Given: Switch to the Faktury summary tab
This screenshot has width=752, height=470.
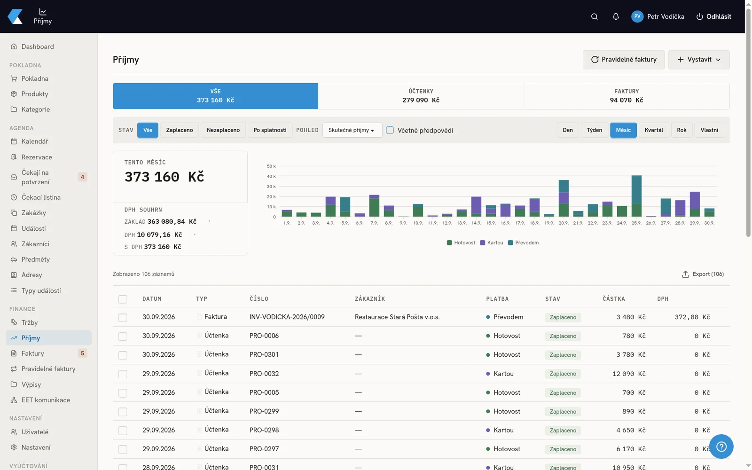Looking at the screenshot, I should pyautogui.click(x=627, y=96).
